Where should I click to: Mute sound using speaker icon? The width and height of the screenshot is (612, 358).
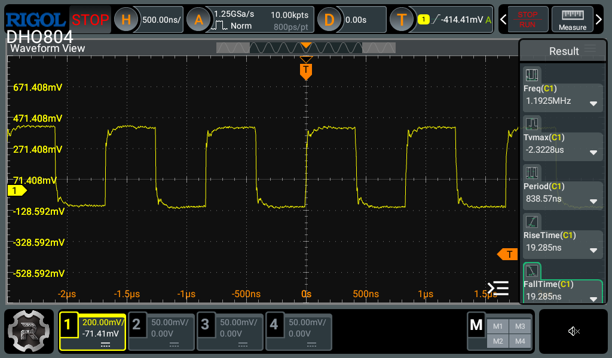[x=574, y=331]
